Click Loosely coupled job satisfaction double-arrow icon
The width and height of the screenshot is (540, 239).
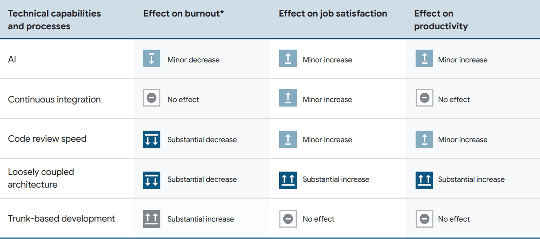[288, 180]
